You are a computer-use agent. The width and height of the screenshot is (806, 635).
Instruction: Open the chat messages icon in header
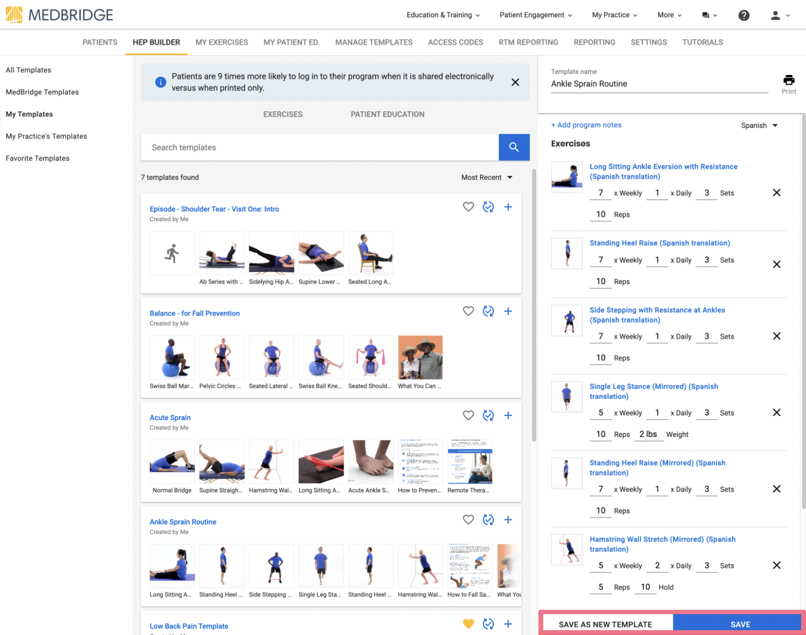click(709, 16)
